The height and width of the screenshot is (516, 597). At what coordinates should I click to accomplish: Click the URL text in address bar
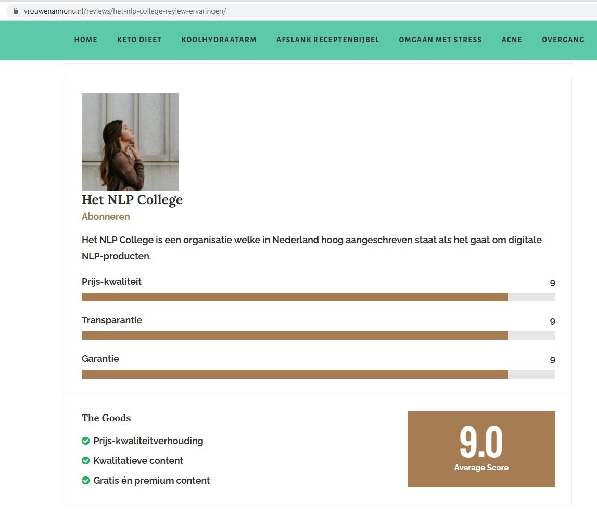125,11
